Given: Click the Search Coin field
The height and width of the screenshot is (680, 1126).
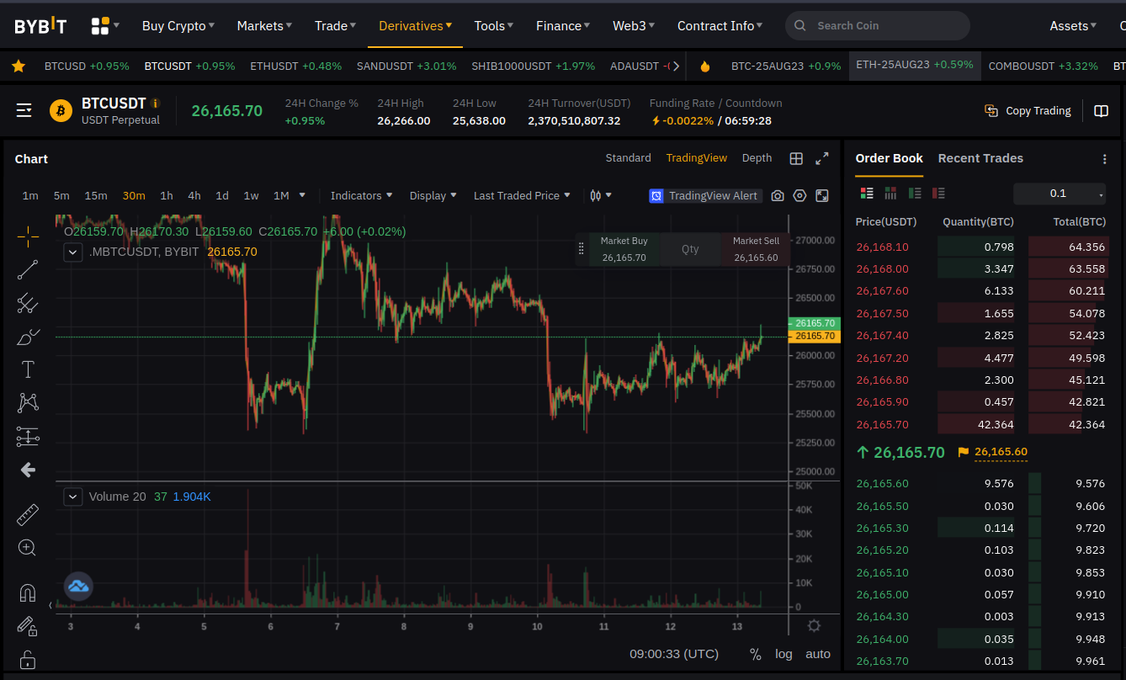Looking at the screenshot, I should [878, 26].
